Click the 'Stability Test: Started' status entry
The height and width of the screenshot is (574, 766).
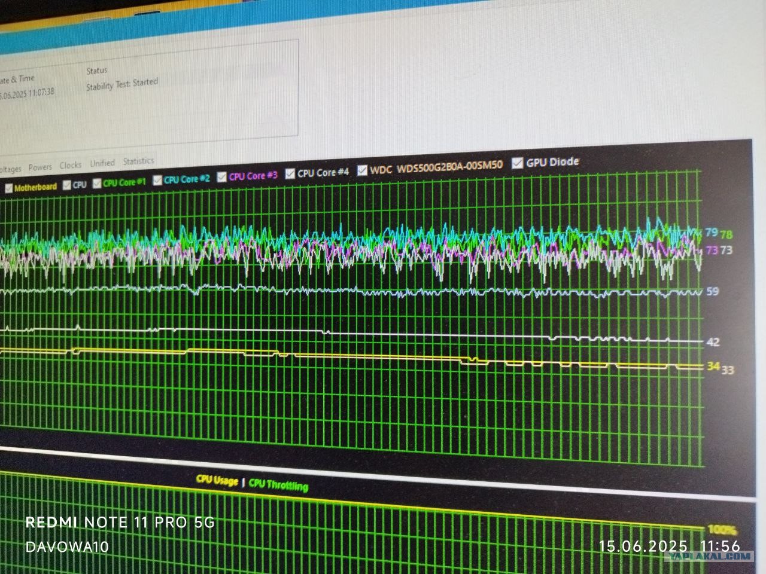122,84
